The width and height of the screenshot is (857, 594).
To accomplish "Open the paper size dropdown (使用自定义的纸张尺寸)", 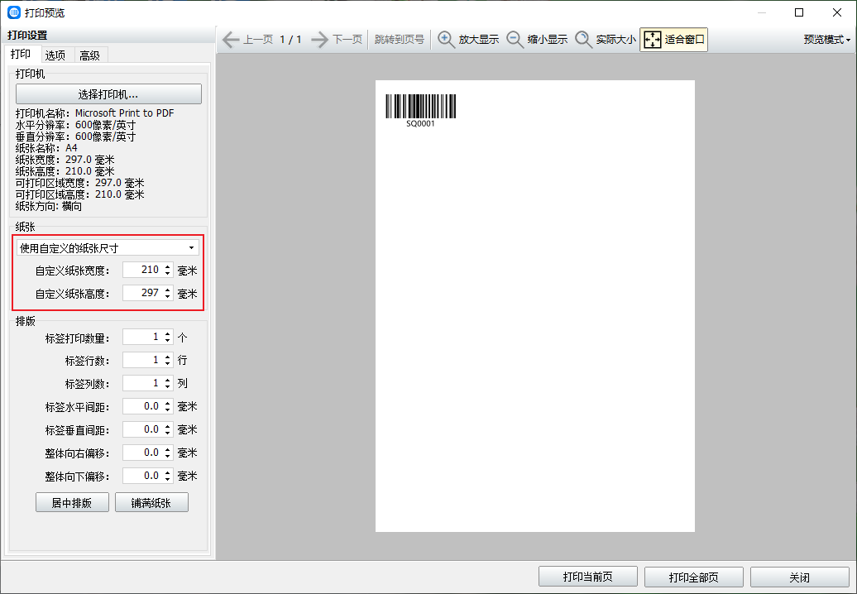I will coord(108,248).
